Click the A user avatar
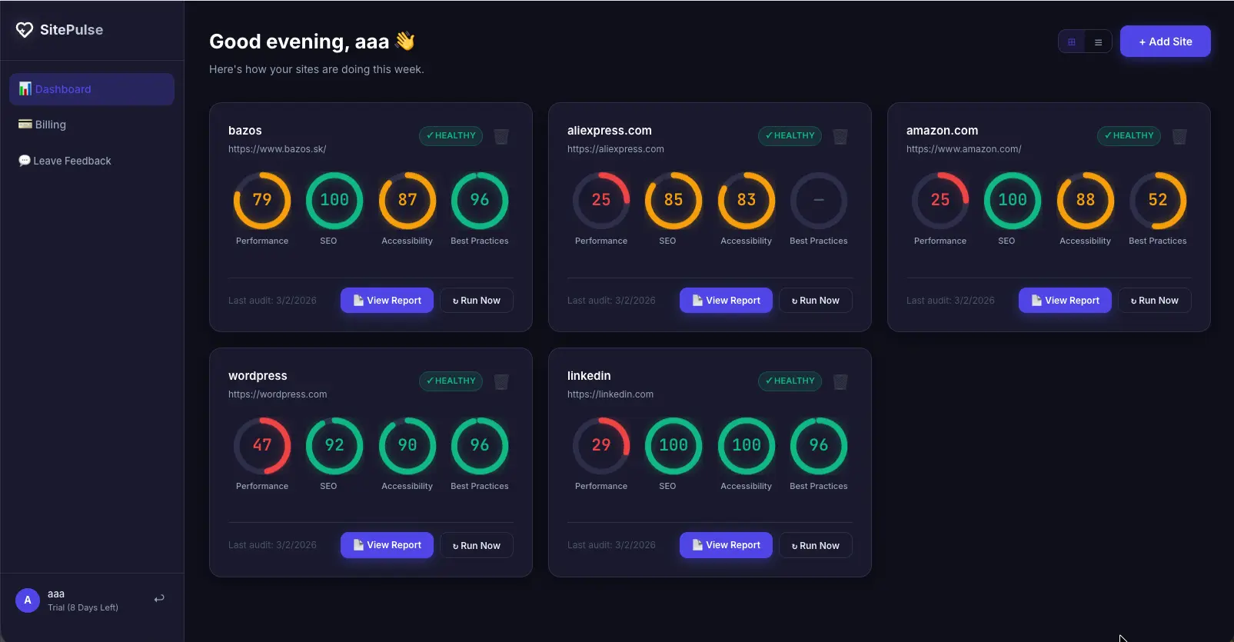1234x642 pixels. click(28, 600)
